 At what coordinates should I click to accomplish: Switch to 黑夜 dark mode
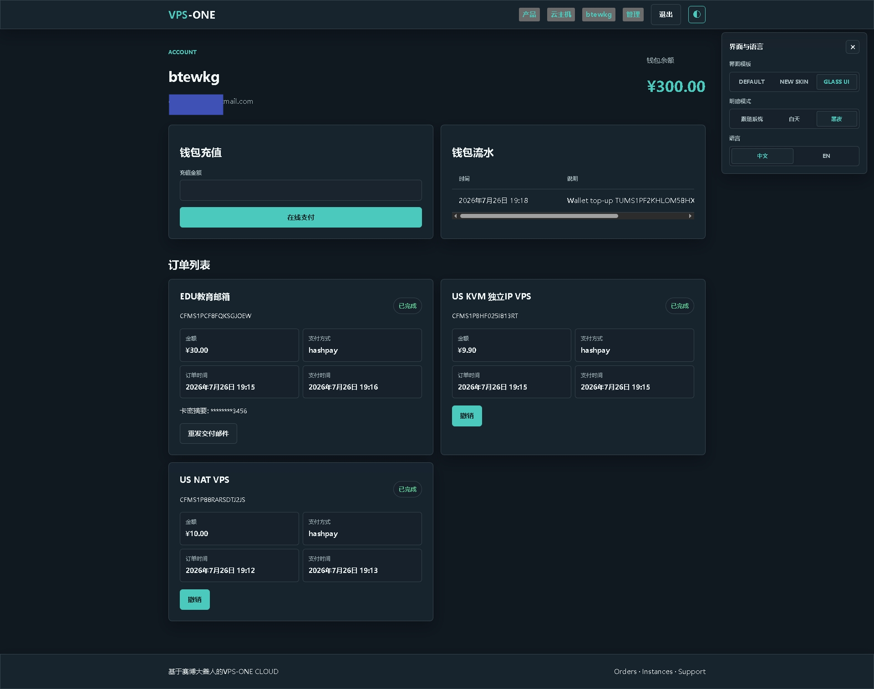(x=837, y=119)
